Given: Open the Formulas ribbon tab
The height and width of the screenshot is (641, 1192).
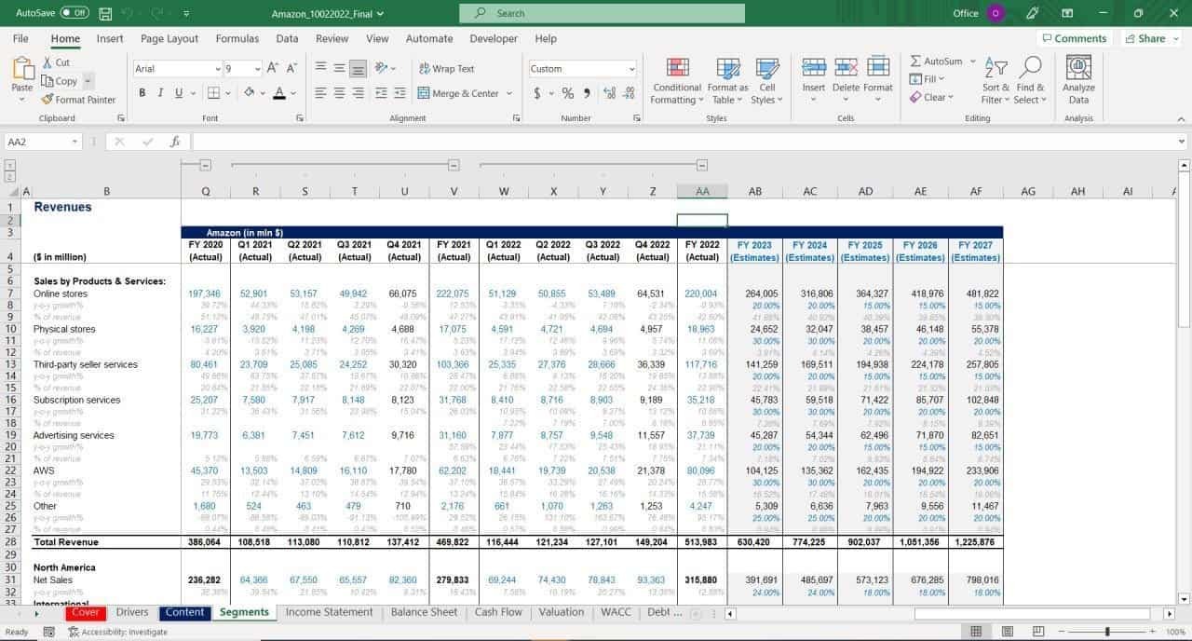Looking at the screenshot, I should [237, 39].
